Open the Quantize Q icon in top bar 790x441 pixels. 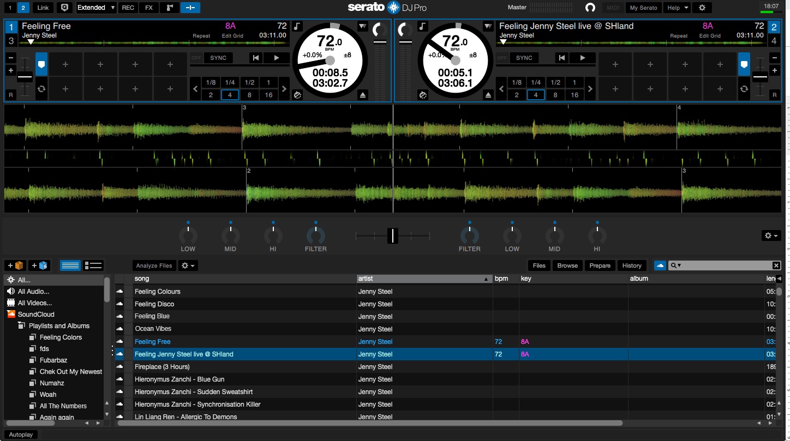(x=65, y=8)
